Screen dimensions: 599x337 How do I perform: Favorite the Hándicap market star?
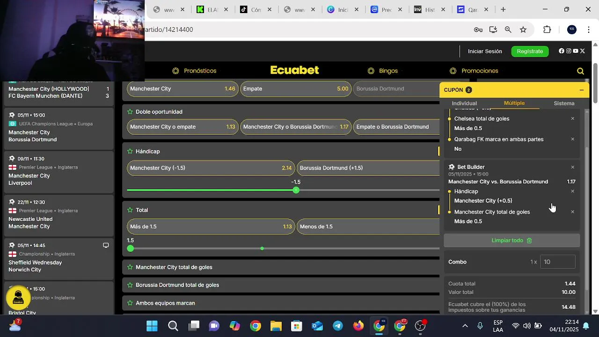[130, 152]
